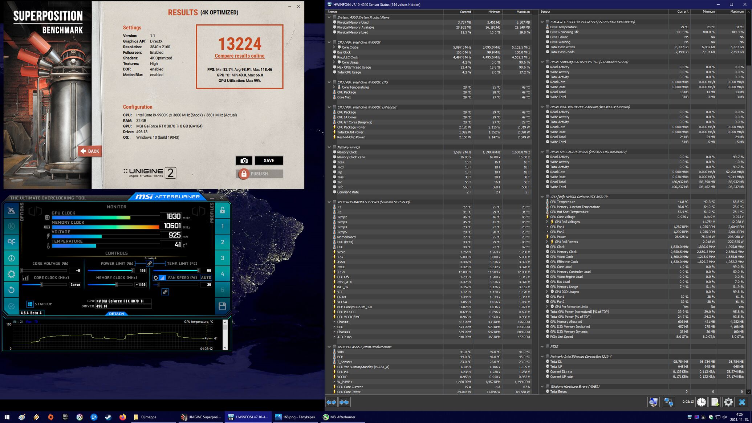Toggle fan speed AUTO mode
Viewport: 752px width, 423px height.
pyautogui.click(x=206, y=277)
